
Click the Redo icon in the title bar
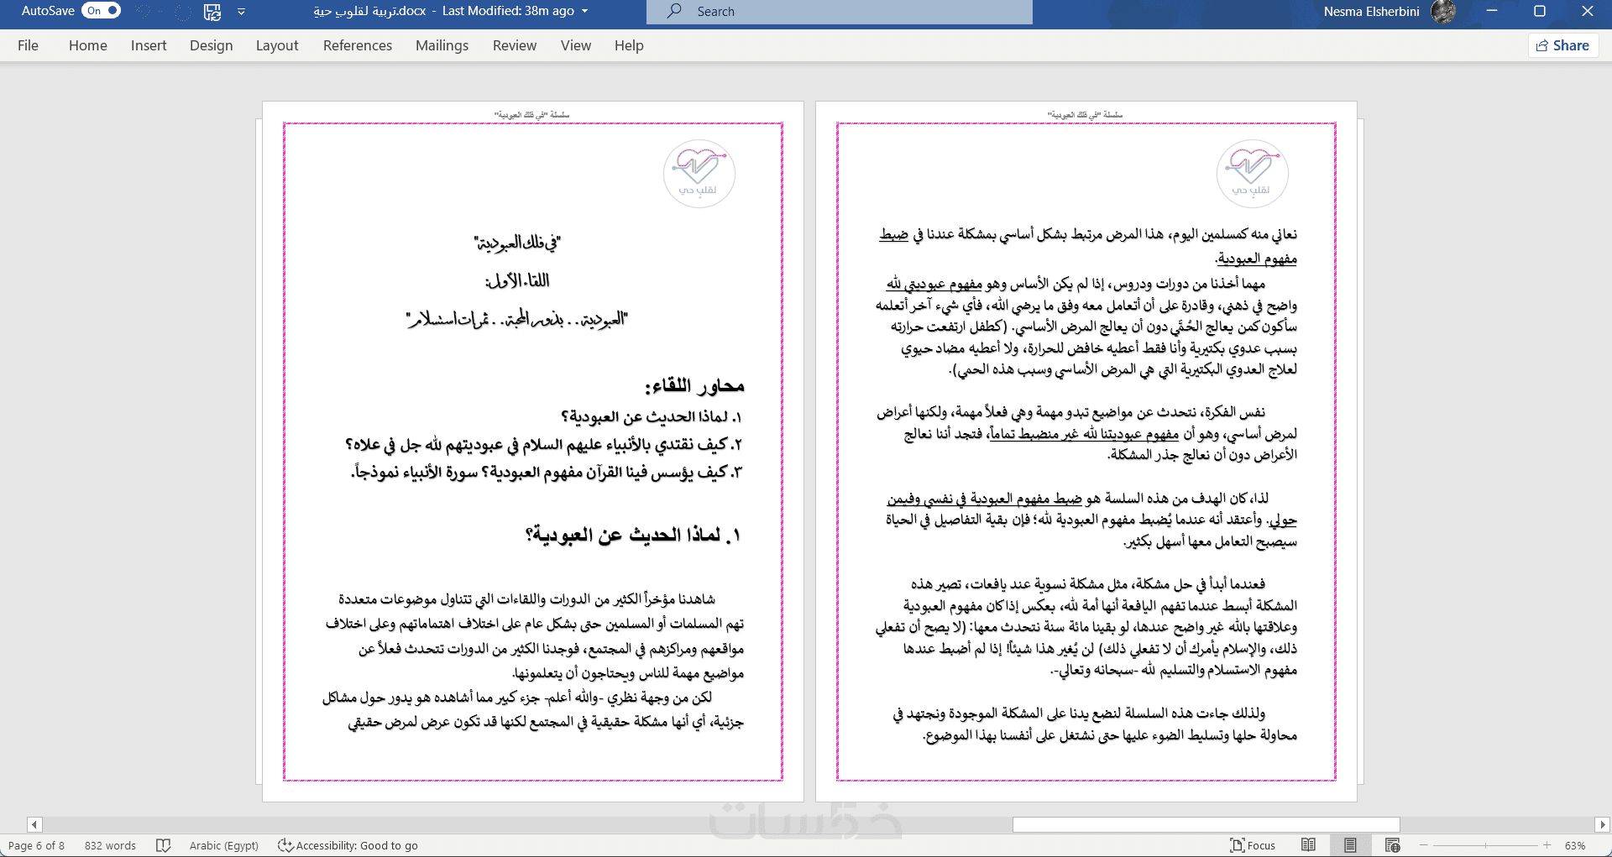(183, 12)
